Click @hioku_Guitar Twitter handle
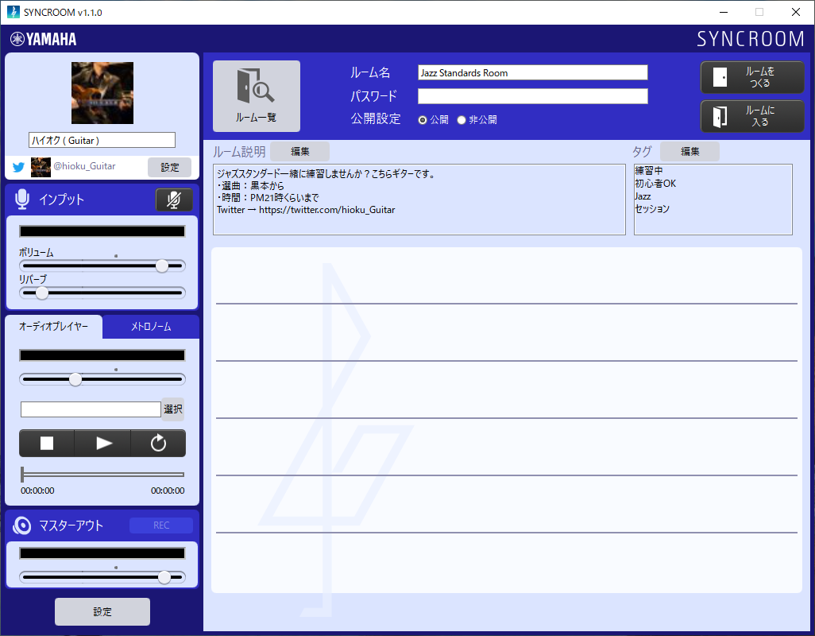Viewport: 815px width, 636px height. point(84,166)
